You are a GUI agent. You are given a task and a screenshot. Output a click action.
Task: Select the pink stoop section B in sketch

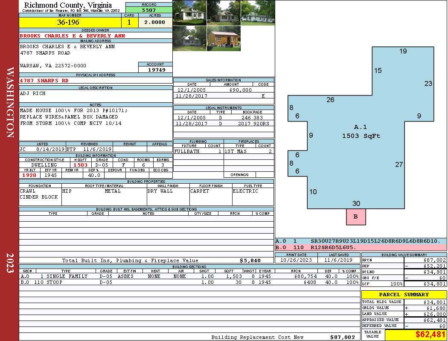[x=355, y=217]
